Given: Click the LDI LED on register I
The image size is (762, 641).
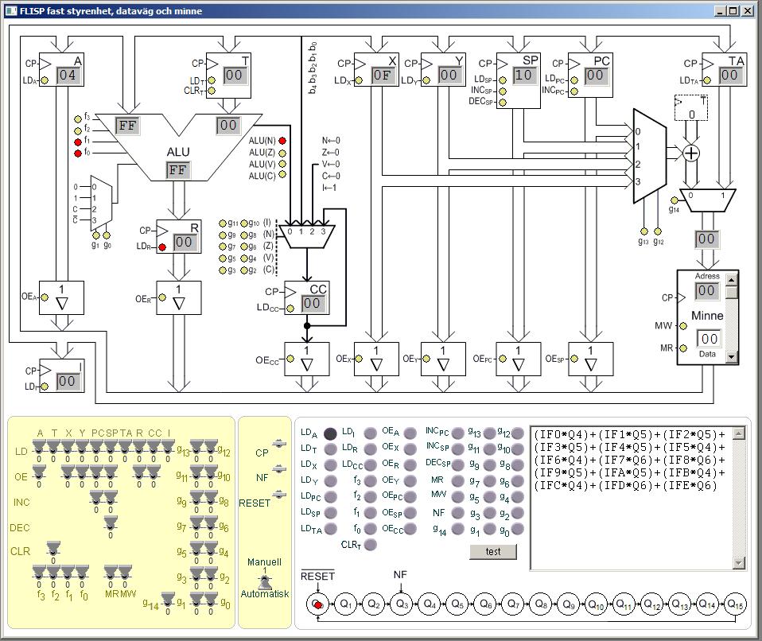Looking at the screenshot, I should [x=45, y=387].
